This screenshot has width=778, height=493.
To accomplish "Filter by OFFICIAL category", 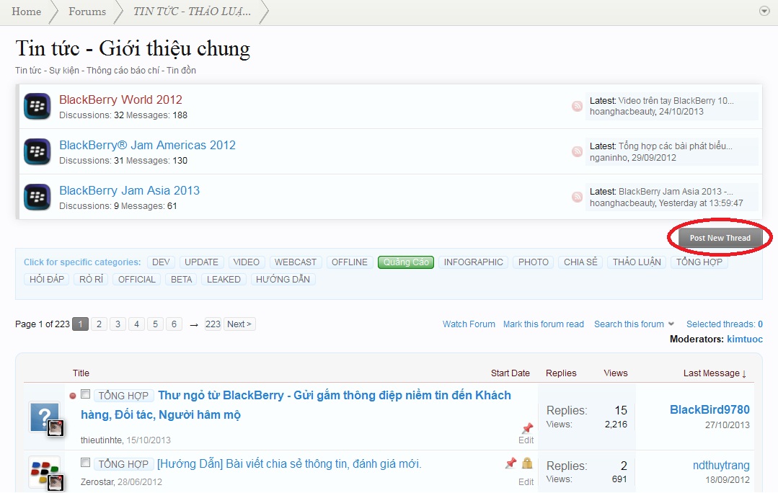I will (x=137, y=279).
